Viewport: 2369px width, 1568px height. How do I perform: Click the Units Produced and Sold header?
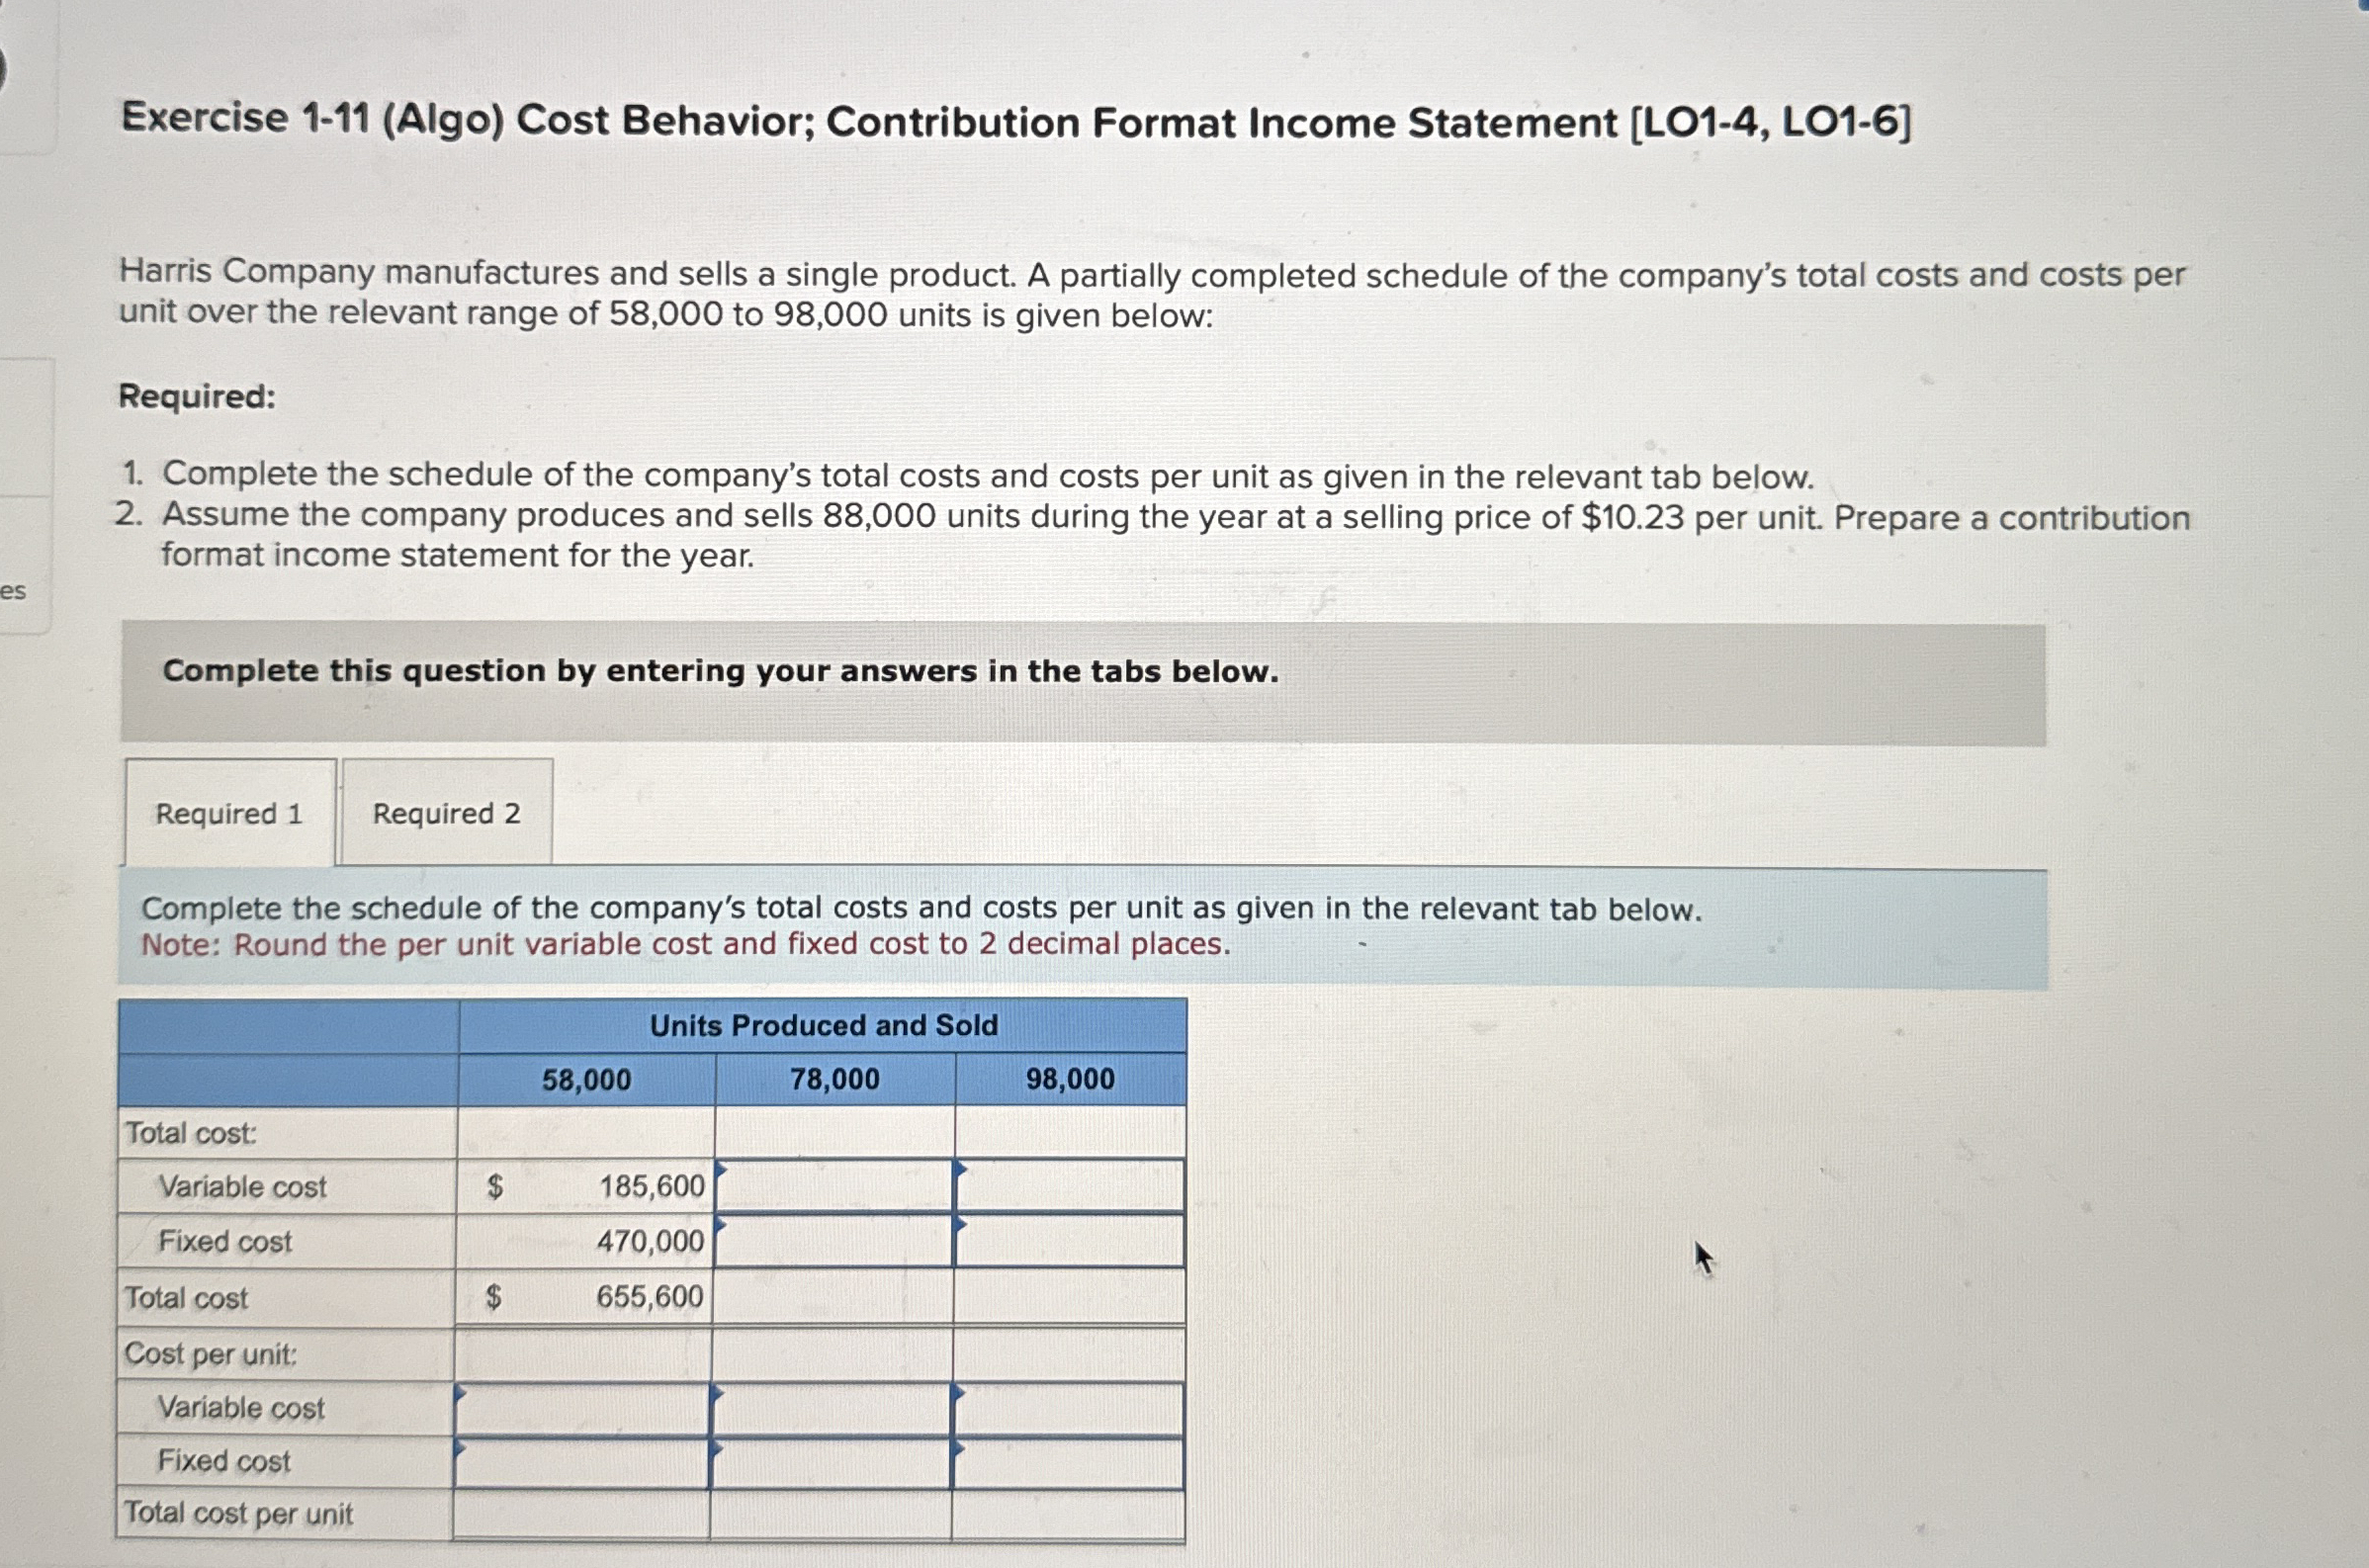pos(822,1025)
